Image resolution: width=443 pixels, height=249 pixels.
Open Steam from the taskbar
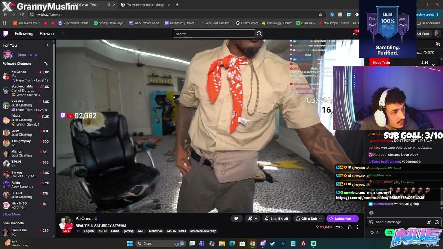point(273,243)
